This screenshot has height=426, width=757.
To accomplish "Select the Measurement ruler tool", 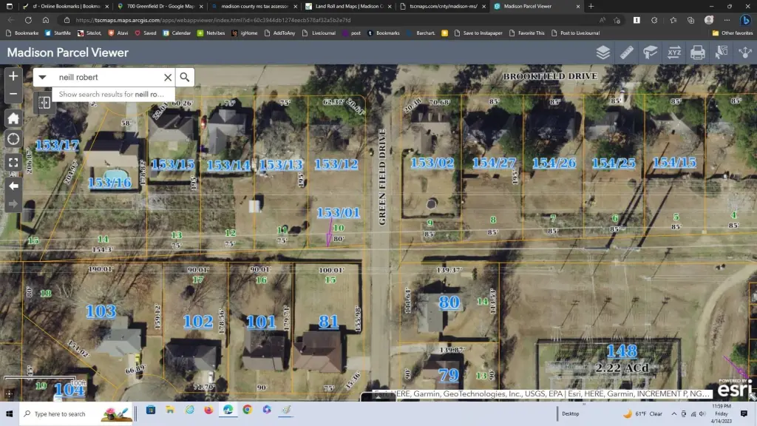I will pos(627,53).
